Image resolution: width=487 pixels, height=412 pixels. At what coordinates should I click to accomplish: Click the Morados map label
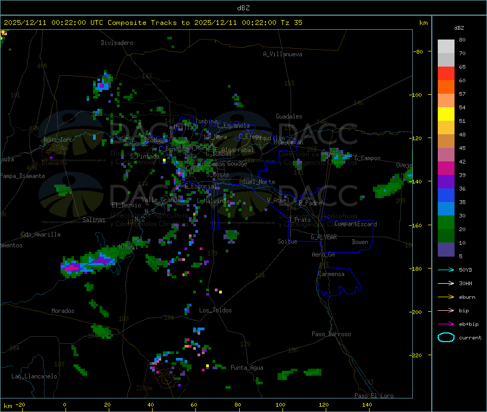[63, 311]
